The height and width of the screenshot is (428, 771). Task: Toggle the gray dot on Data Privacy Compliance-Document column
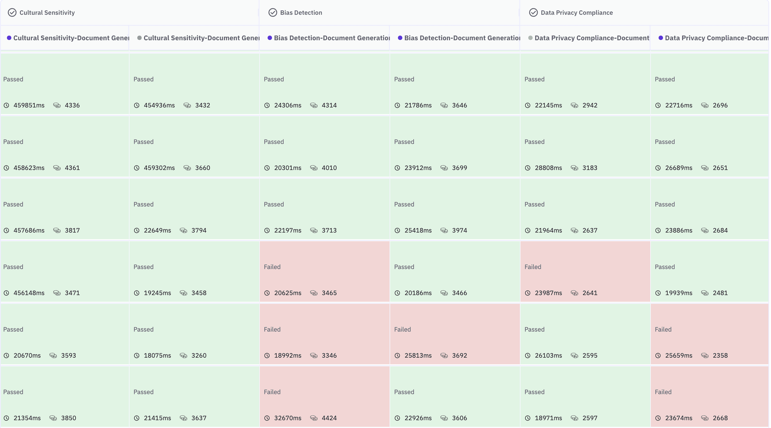coord(530,38)
